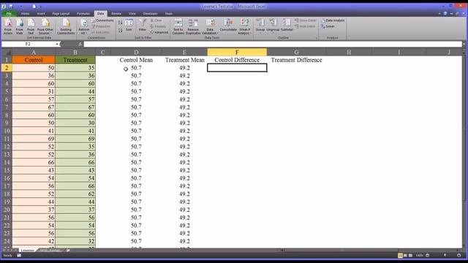468x263 pixels.
Task: Click the Treatment Difference header cell
Action: coord(296,60)
